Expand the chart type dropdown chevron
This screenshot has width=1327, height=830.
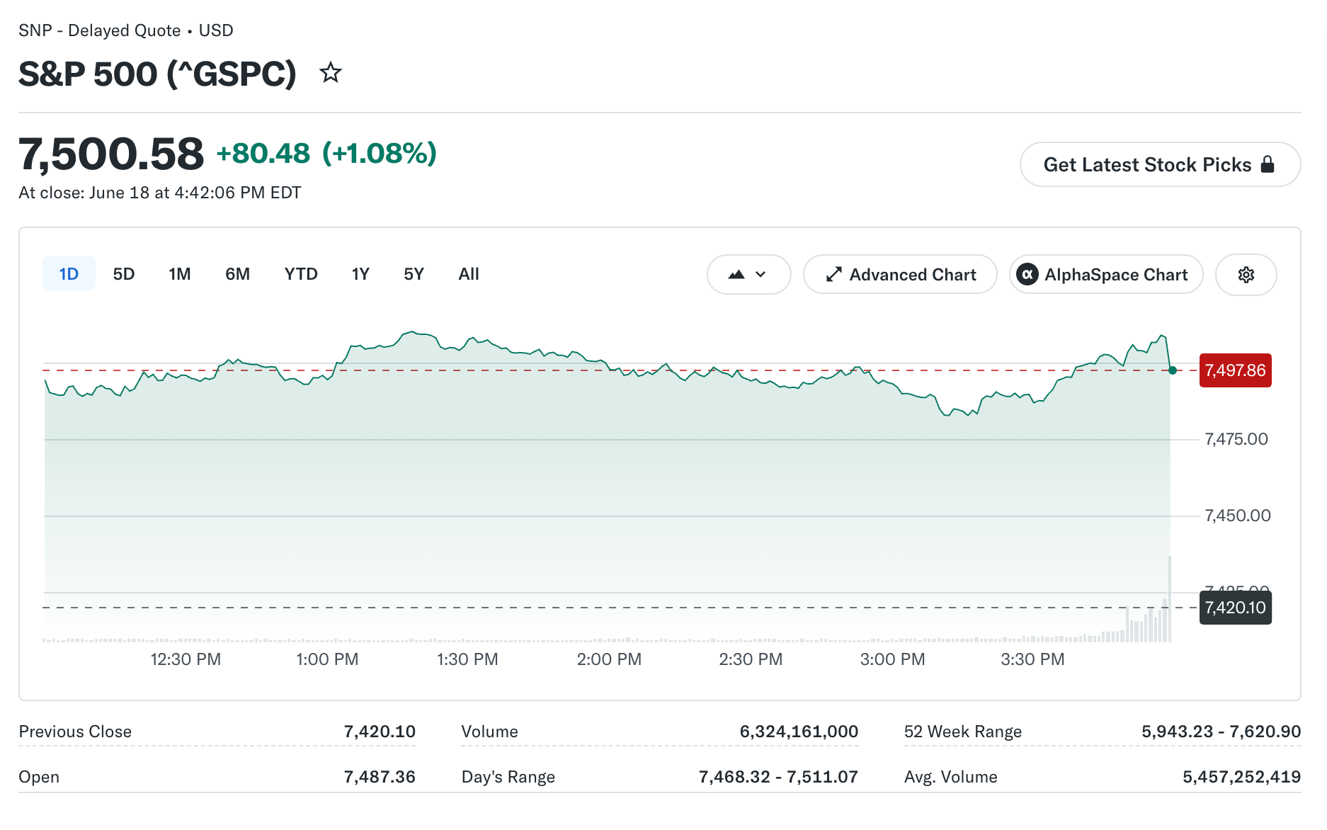[761, 275]
